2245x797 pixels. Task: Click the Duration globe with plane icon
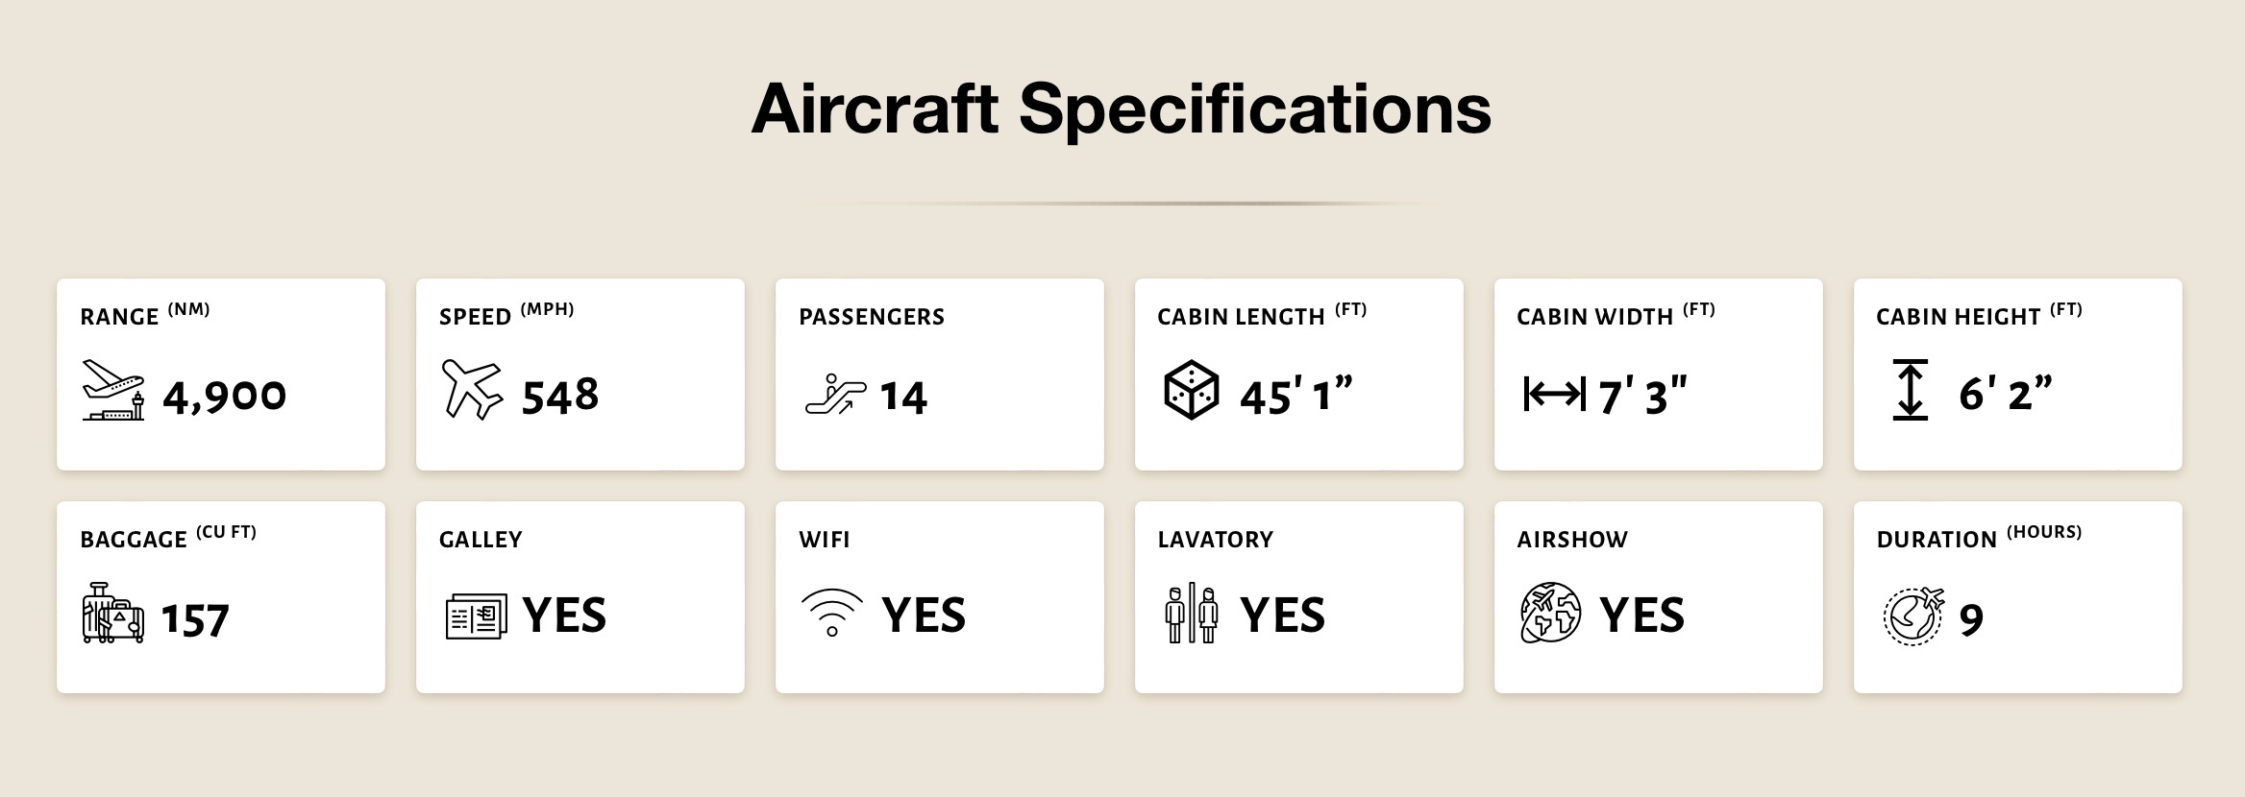point(1912,616)
